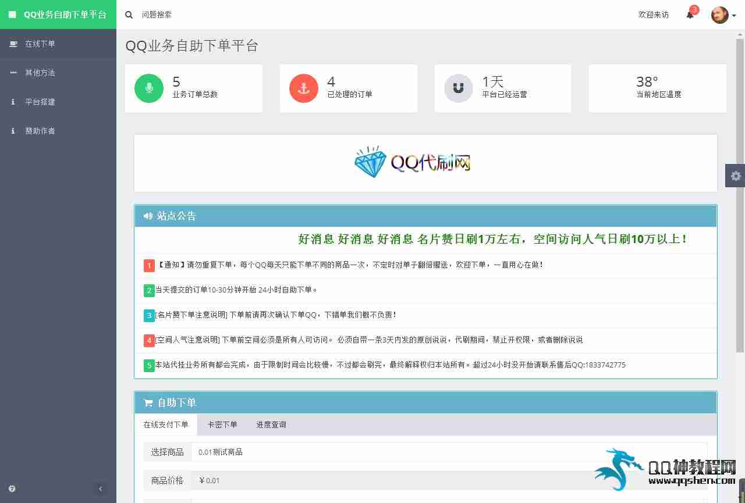Focus the 问题搜索 search field
745x503 pixels.
(233, 15)
